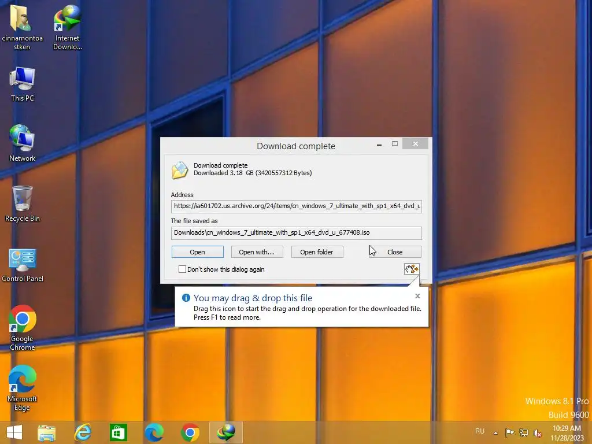Open the Windows Store taskbar icon
The height and width of the screenshot is (444, 592).
click(x=118, y=432)
